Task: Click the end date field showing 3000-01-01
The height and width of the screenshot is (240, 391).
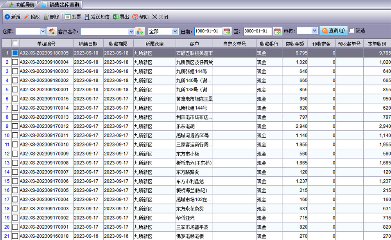Action: [x=257, y=31]
